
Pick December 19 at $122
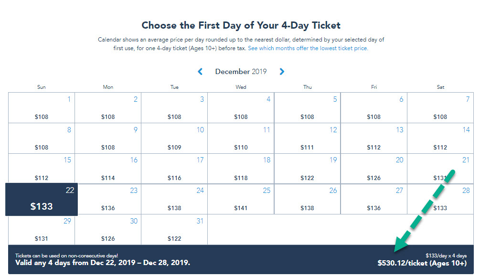[308, 169]
